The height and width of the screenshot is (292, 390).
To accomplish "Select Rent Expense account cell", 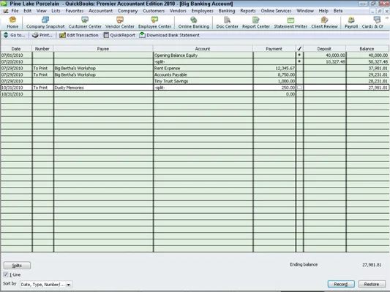I will [203, 68].
